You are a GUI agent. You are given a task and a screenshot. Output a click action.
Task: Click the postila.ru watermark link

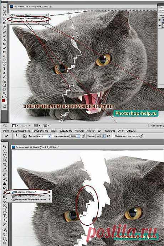pos(122,232)
